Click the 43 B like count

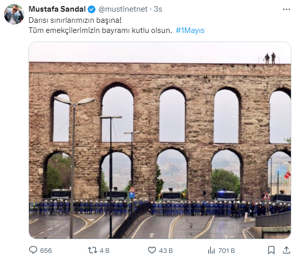pyautogui.click(x=166, y=251)
